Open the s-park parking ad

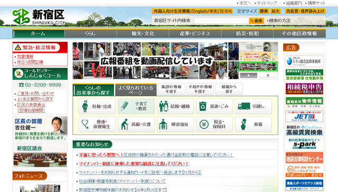point(304,144)
